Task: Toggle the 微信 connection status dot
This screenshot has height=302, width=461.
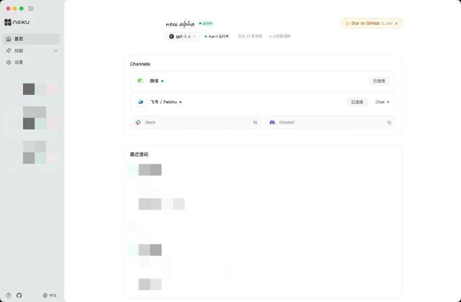Action: click(162, 81)
